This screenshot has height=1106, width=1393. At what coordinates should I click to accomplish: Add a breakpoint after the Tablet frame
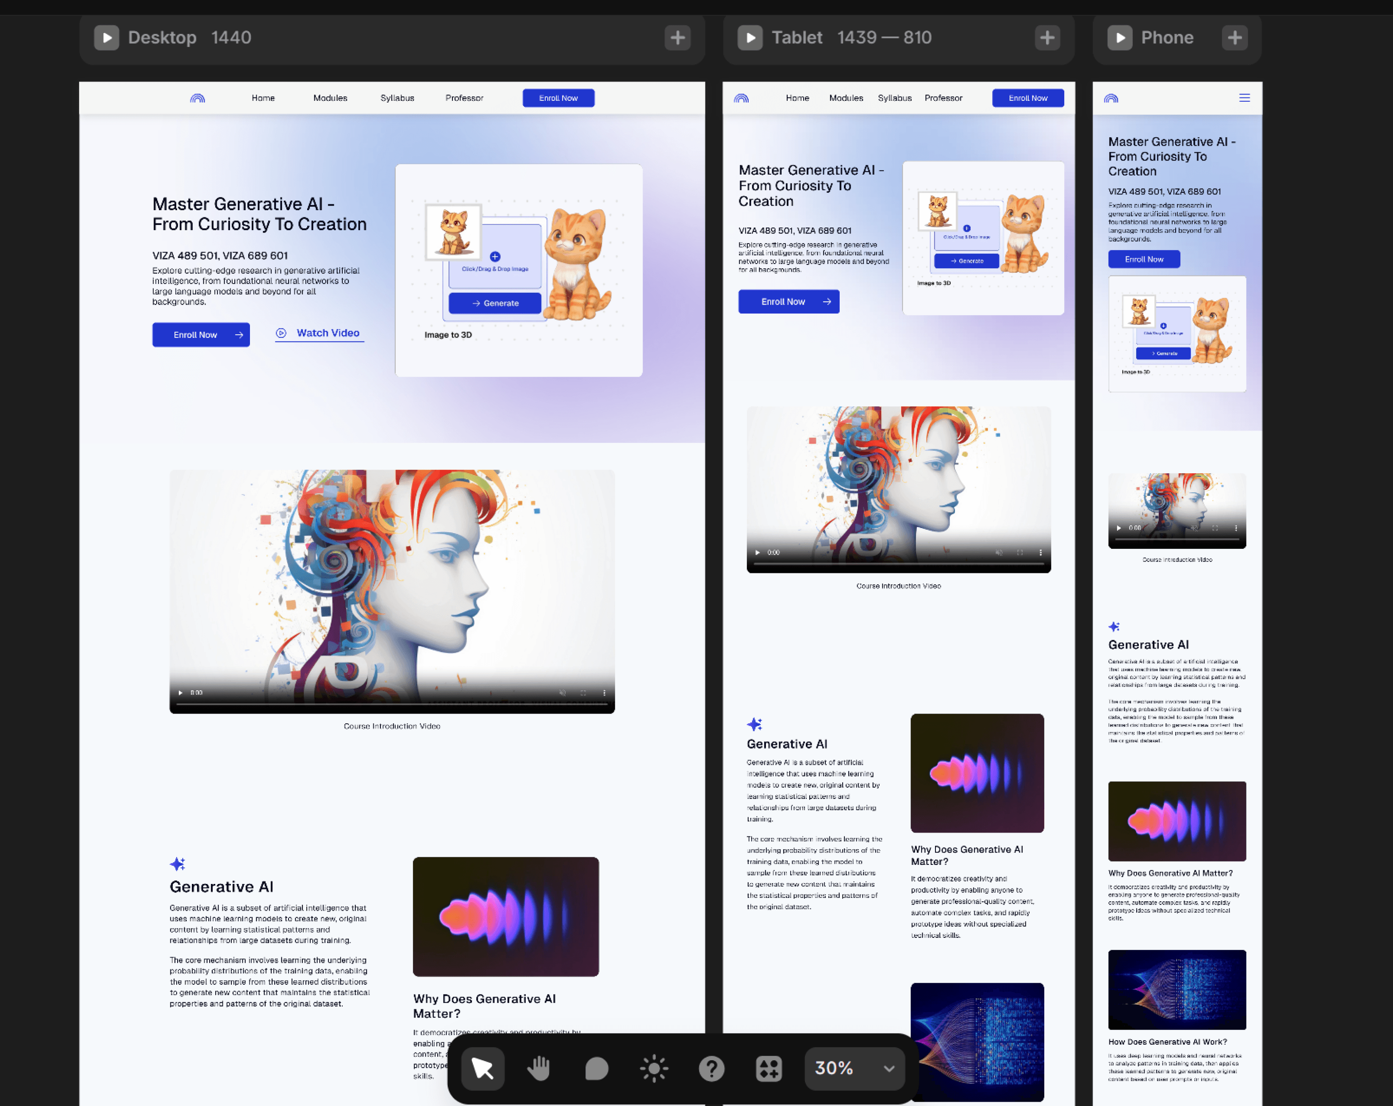pos(1047,37)
